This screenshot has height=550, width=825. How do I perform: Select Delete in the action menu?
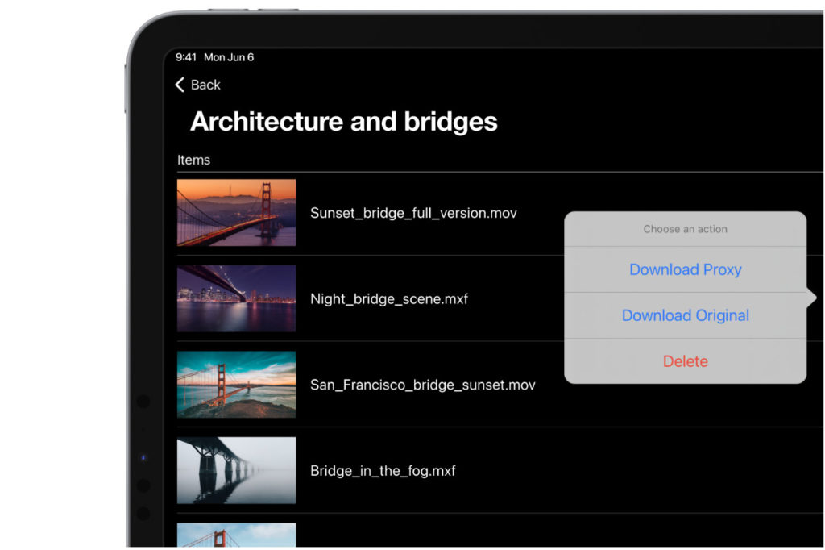[x=685, y=361]
